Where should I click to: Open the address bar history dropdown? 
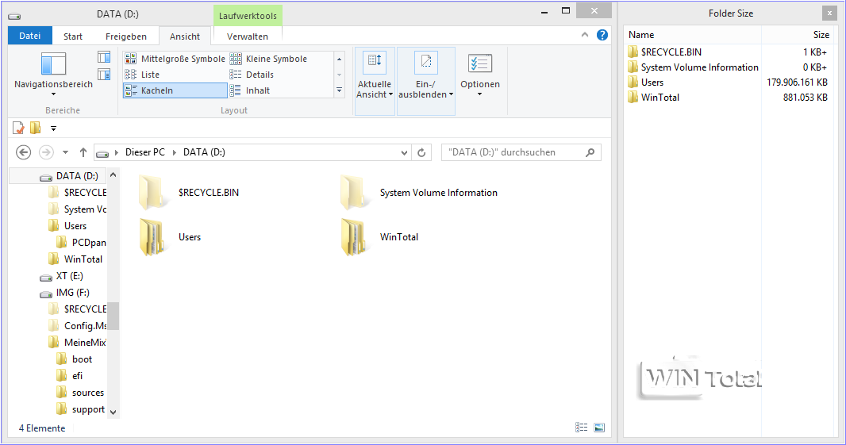click(404, 152)
